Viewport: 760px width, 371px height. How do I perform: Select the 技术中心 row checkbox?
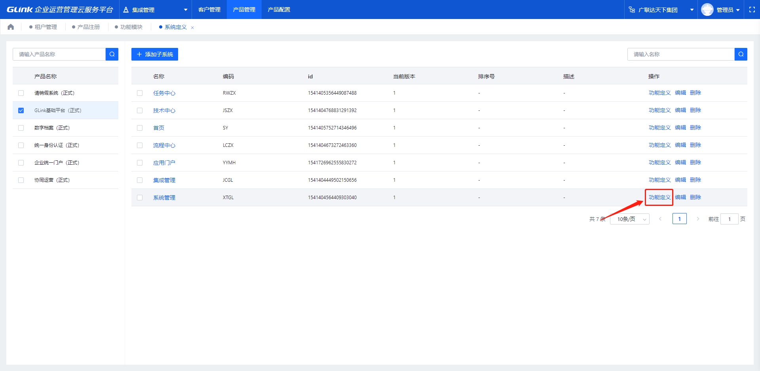[140, 110]
